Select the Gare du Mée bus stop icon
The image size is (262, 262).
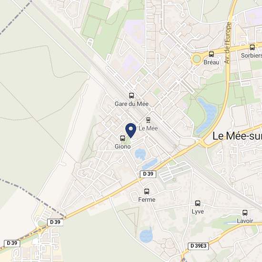tap(131, 96)
